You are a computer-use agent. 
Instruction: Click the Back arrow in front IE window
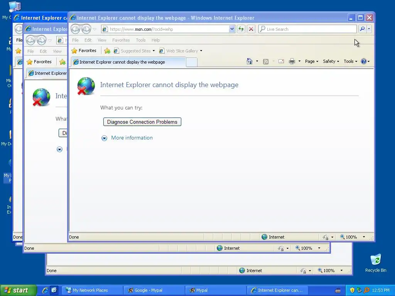point(75,29)
